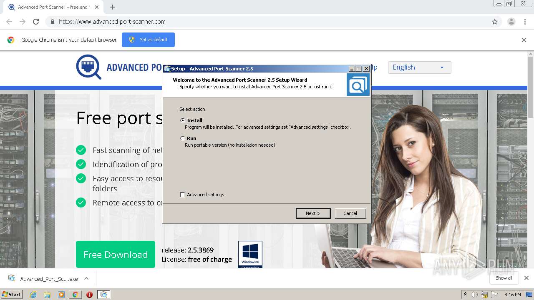Switch to Chrome in the taskbar
Image resolution: width=534 pixels, height=300 pixels.
coord(75,295)
